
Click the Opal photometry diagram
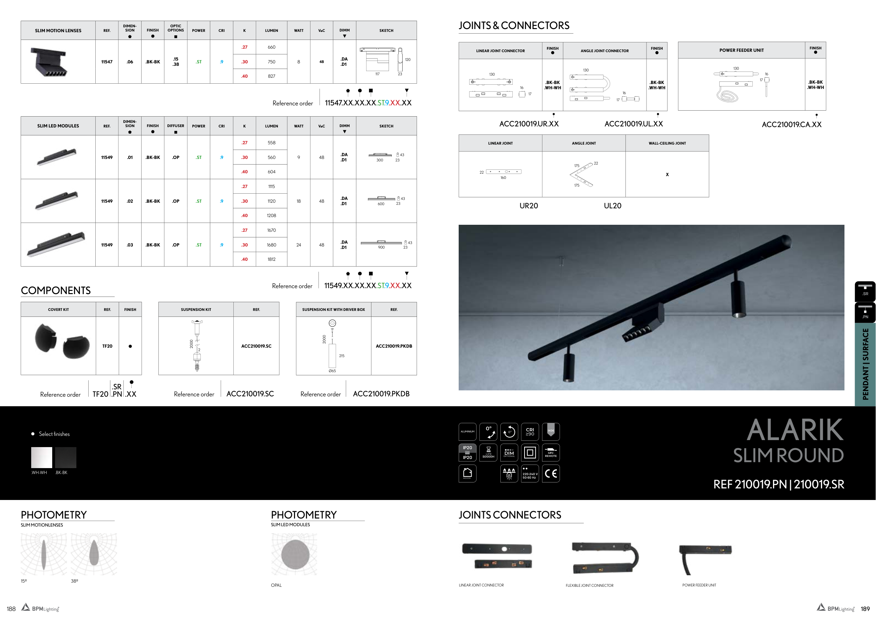(295, 554)
